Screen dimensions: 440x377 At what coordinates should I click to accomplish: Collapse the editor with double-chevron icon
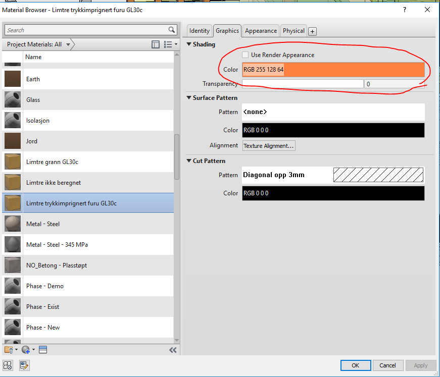pos(173,350)
